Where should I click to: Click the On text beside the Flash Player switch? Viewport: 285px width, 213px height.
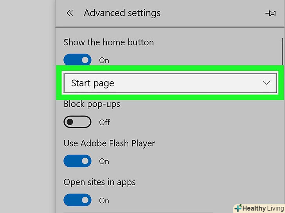click(104, 161)
